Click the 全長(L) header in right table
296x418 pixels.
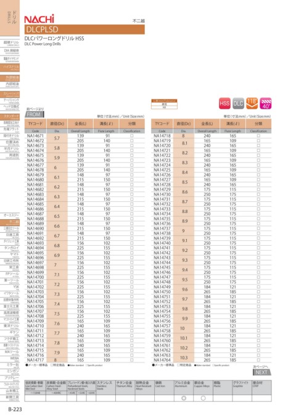(x=207, y=123)
